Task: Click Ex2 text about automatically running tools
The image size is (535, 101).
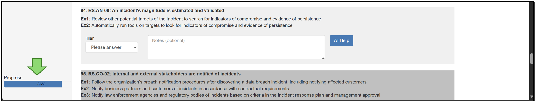Action: pos(186,25)
